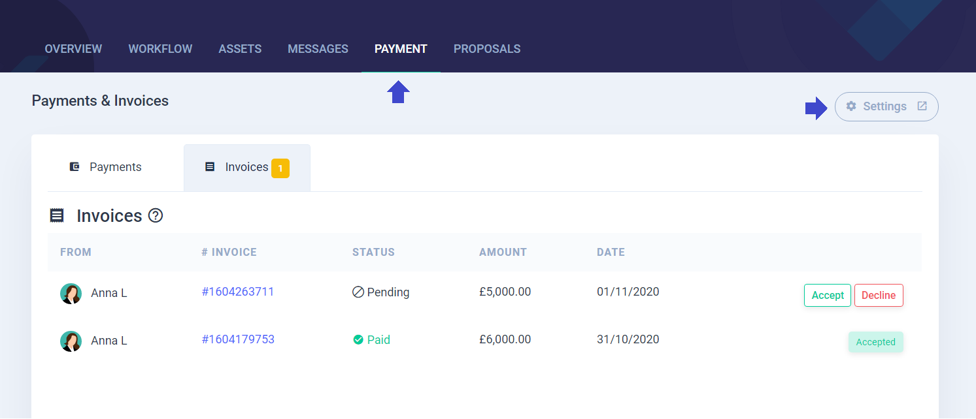Screen dimensions: 976x419
Task: Switch to the Payments sub-tab
Action: pos(105,168)
